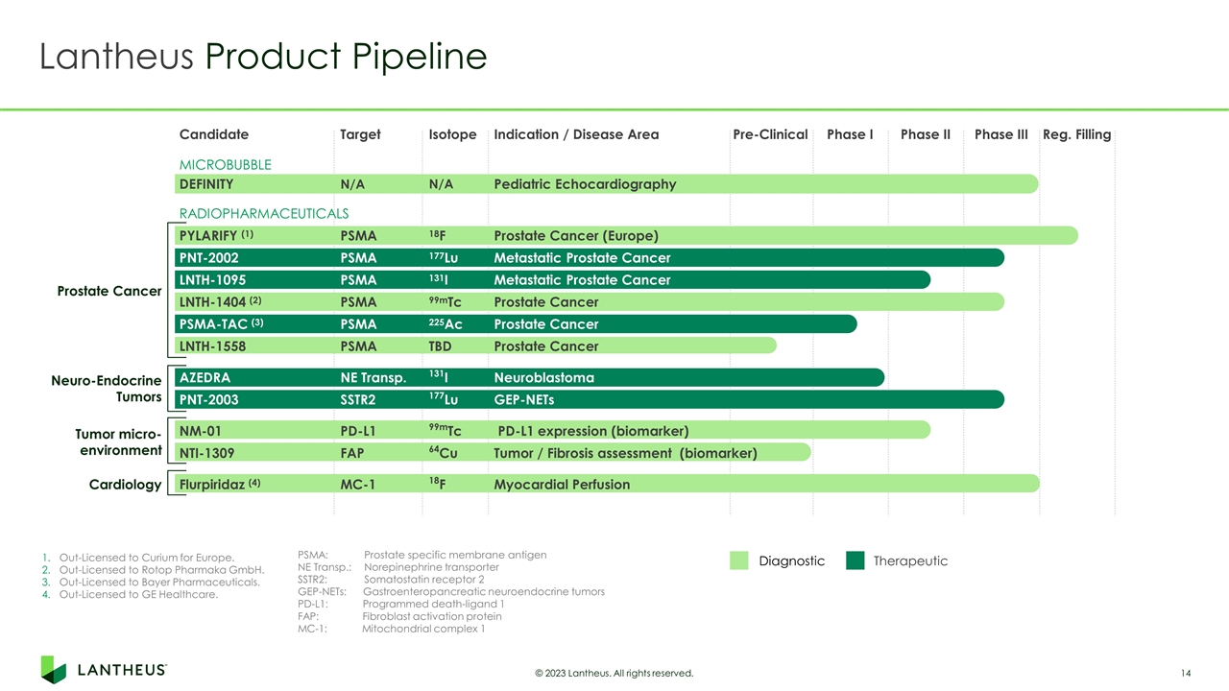Click "Metastatic Prostate Cancer" in the LNTH-1095 row
Screen dimensions: 1229x691
tap(582, 280)
